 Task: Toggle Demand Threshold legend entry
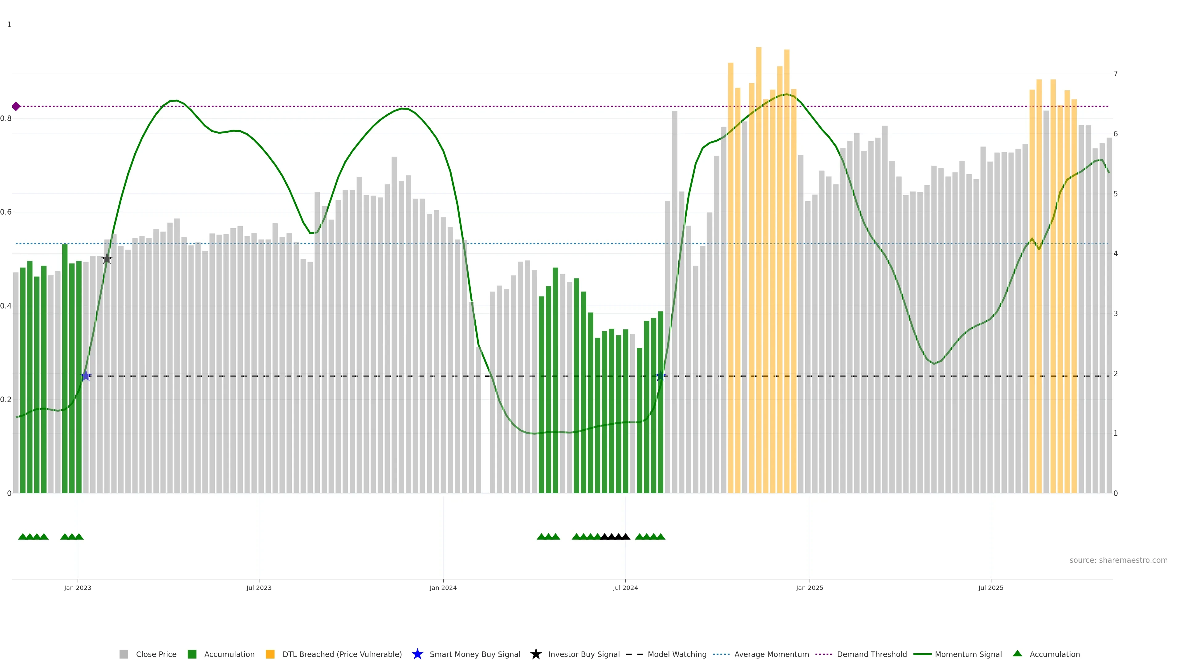[871, 654]
